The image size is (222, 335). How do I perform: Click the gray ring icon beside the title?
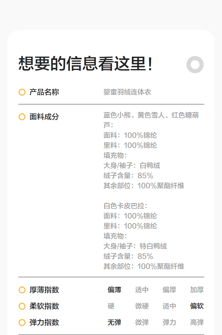tap(195, 64)
